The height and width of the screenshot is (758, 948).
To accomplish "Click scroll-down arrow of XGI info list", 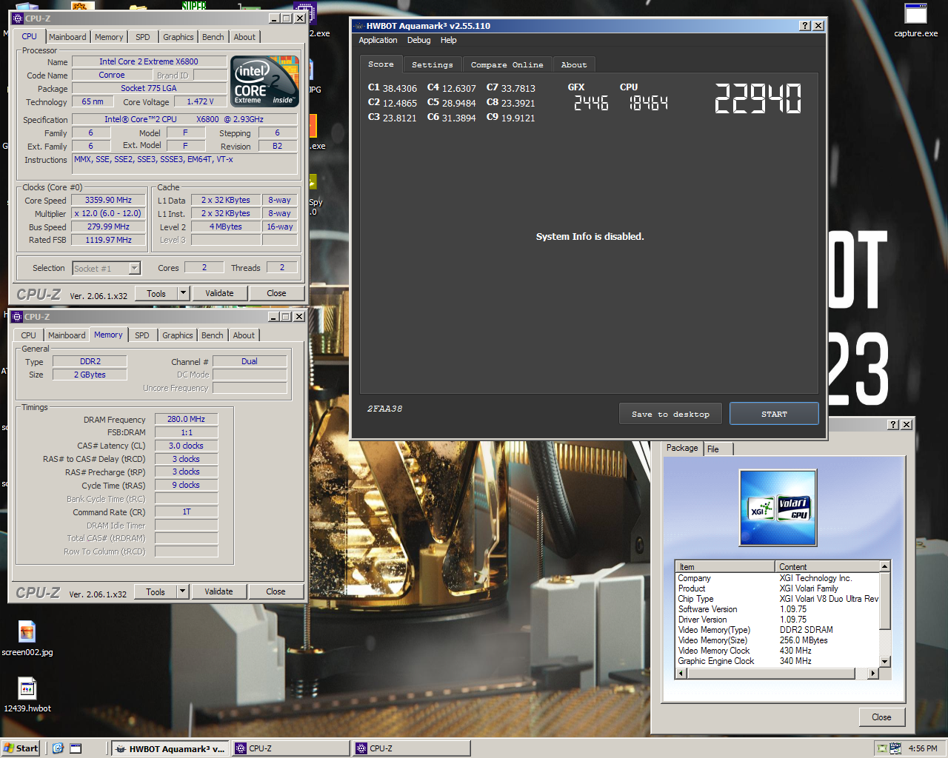I will (x=884, y=662).
